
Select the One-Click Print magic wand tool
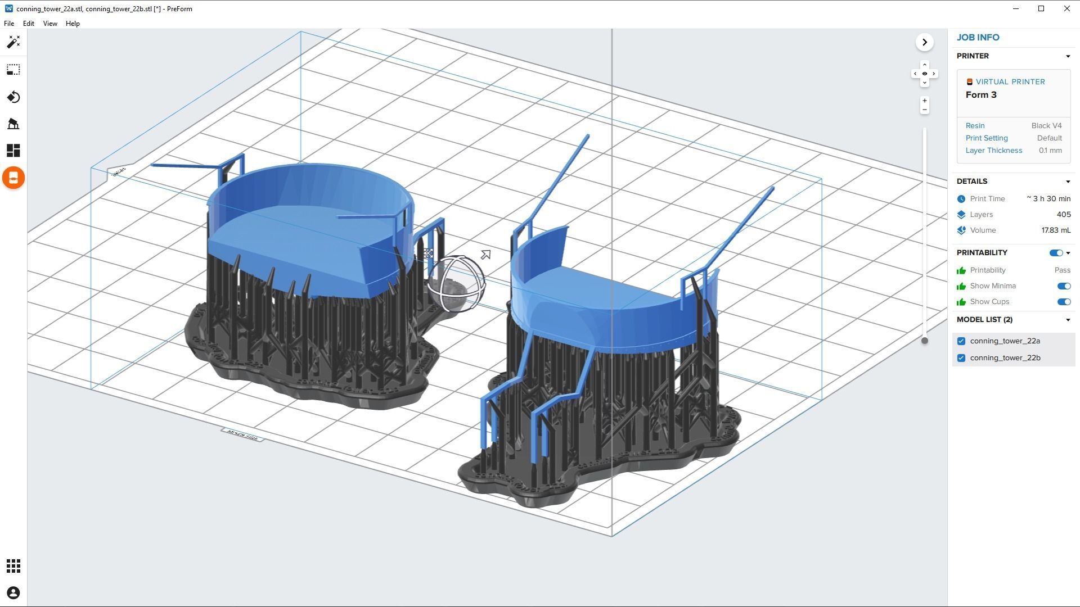pyautogui.click(x=13, y=42)
